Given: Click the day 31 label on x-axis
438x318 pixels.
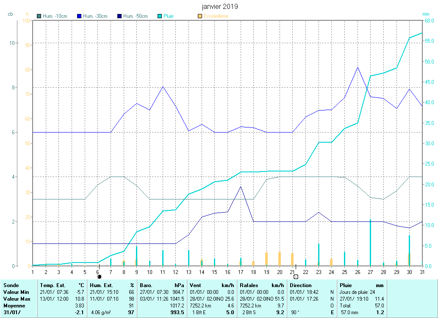Looking at the screenshot, I should click(x=422, y=272).
